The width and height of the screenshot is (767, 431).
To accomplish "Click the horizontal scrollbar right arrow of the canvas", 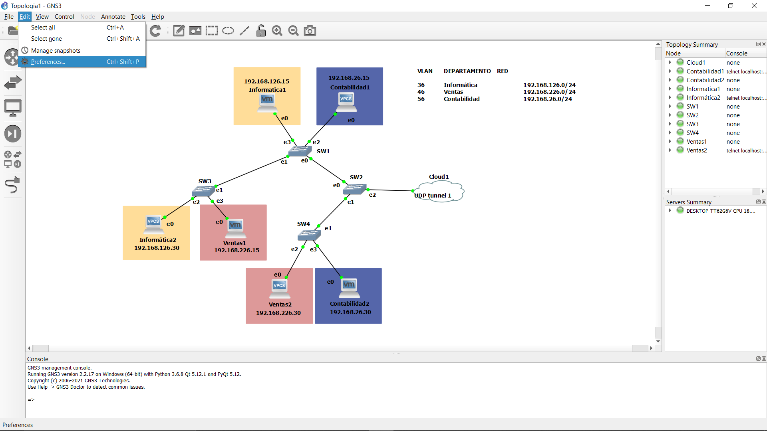I will [x=651, y=348].
